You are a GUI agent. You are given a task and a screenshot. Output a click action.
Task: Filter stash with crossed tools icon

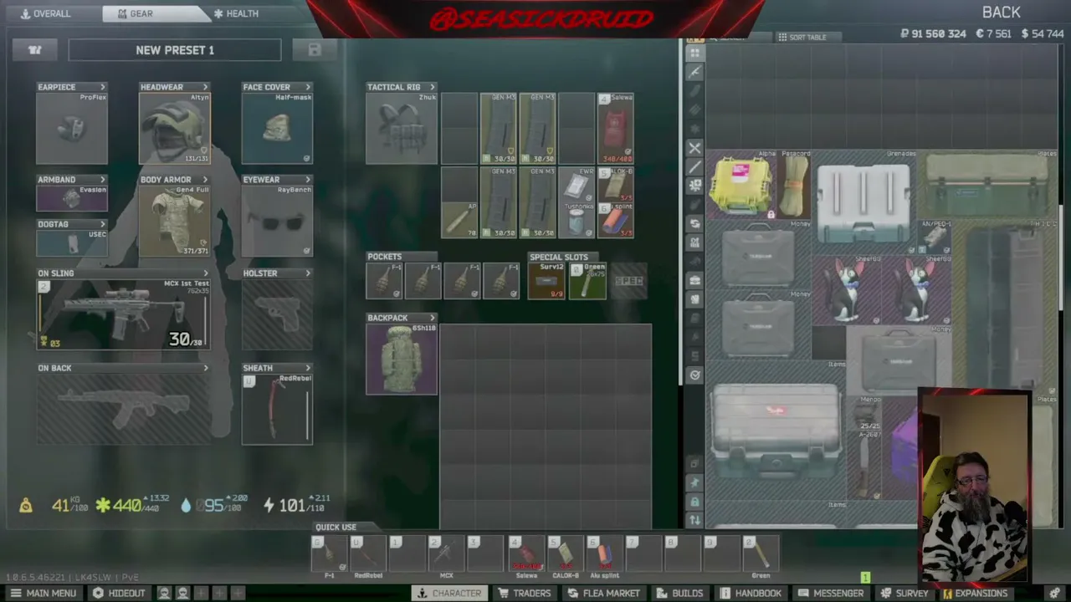[694, 148]
